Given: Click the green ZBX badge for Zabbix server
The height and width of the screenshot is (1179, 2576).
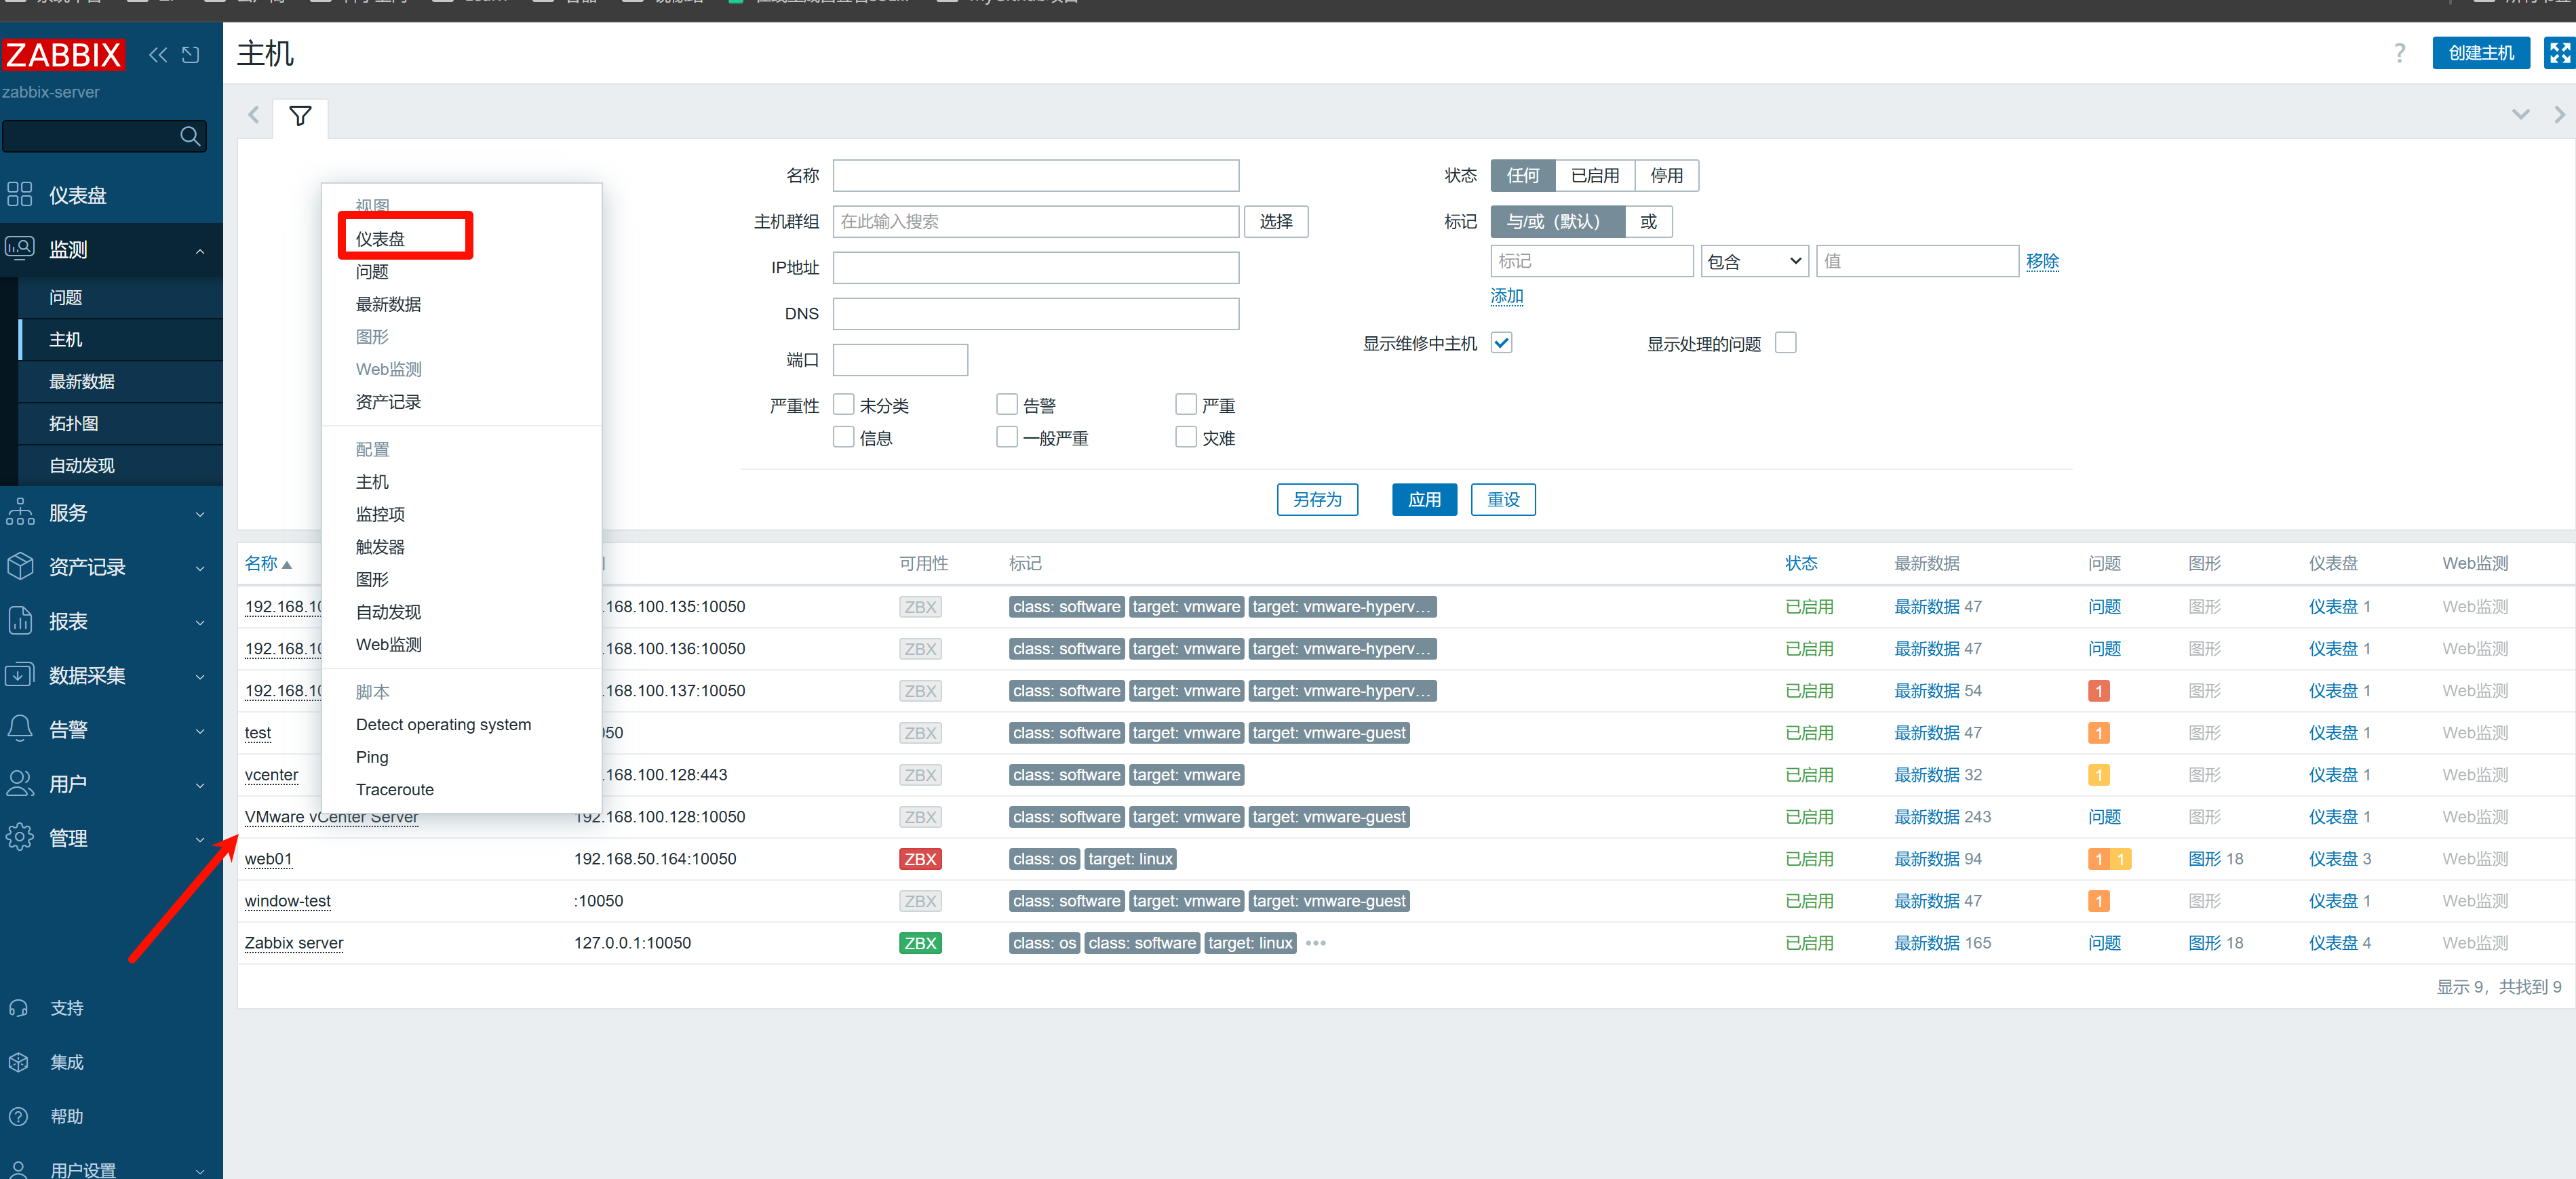Looking at the screenshot, I should (919, 943).
